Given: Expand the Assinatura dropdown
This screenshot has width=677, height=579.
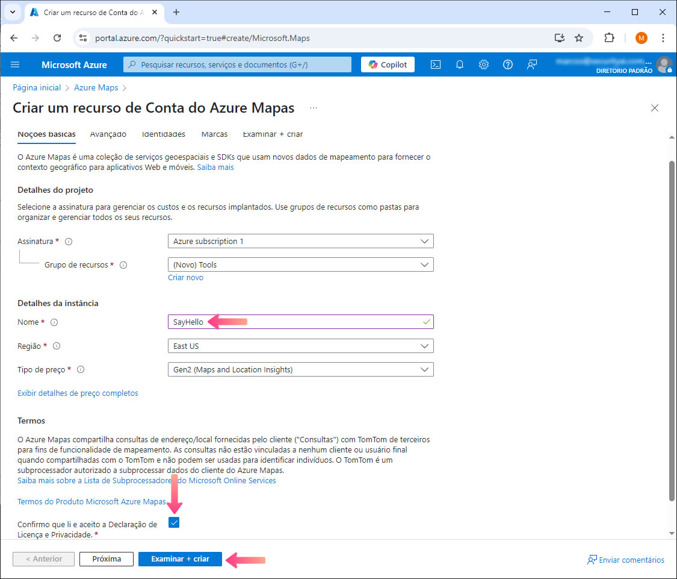Looking at the screenshot, I should (300, 241).
